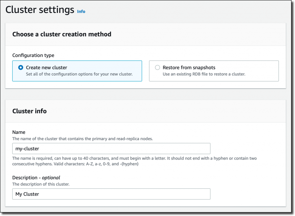Viewport: 295px width, 216px height.
Task: Click the Cluster info section heading
Action: (x=30, y=111)
